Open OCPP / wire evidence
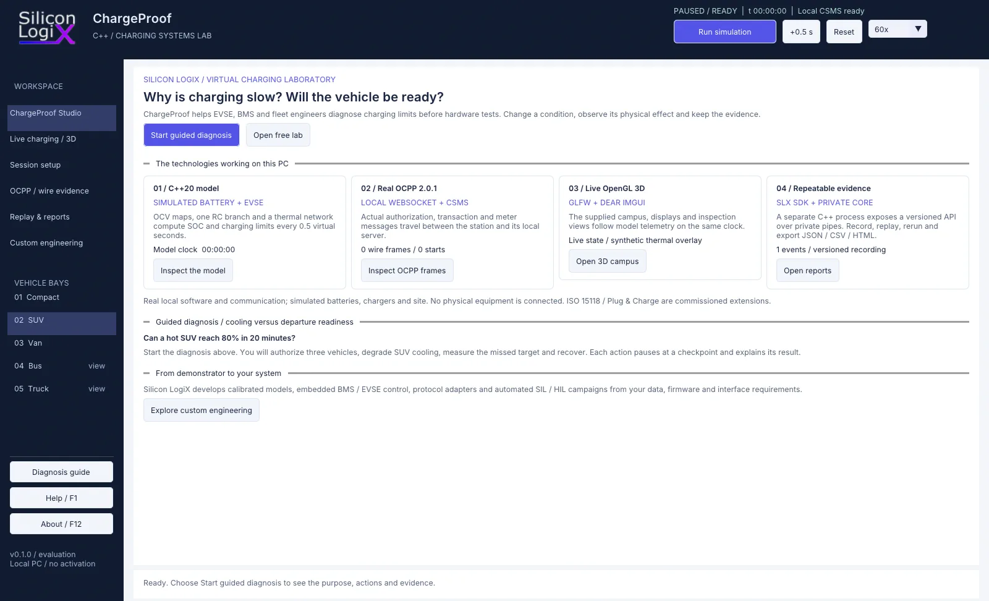Viewport: 989px width, 601px height. [x=62, y=191]
